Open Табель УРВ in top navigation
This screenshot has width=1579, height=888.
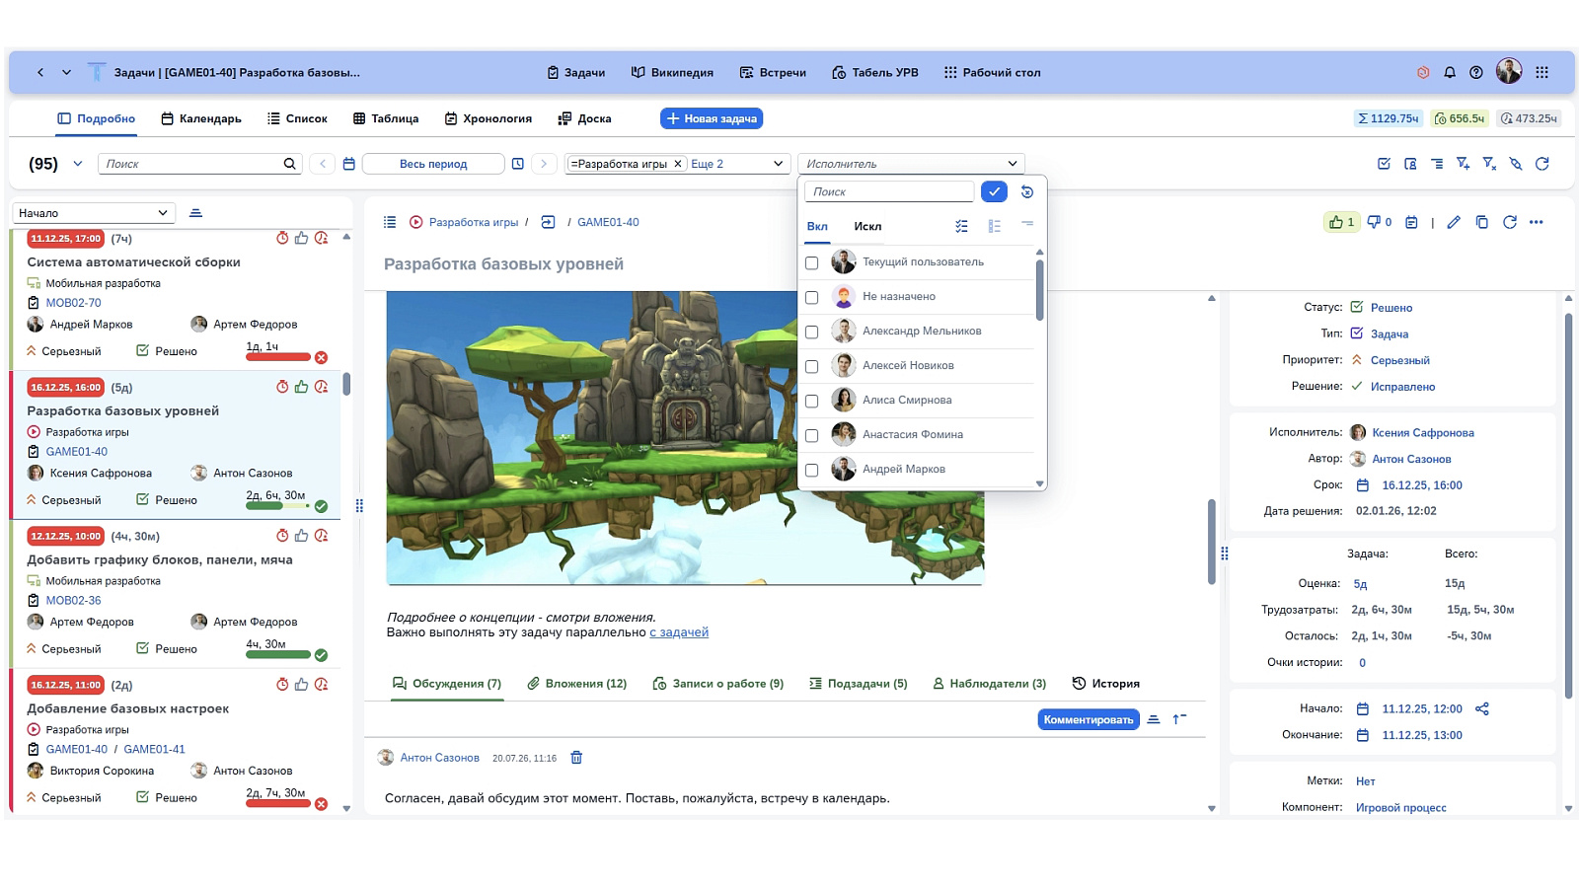[875, 72]
